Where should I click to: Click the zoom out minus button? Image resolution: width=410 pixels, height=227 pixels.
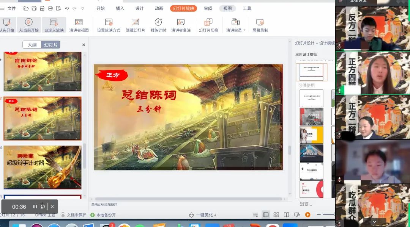pos(319,214)
